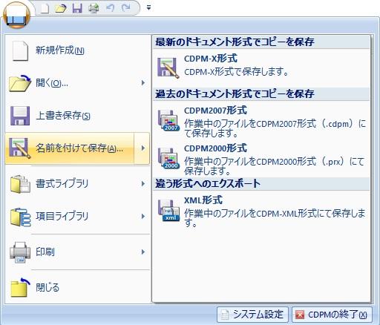
Task: Click the システム設定 button
Action: click(x=252, y=315)
